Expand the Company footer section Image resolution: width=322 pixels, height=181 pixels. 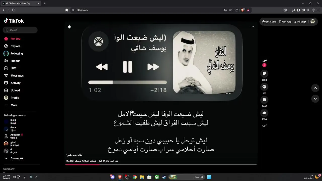pyautogui.click(x=9, y=169)
